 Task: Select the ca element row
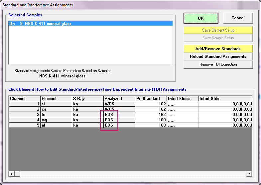56,109
